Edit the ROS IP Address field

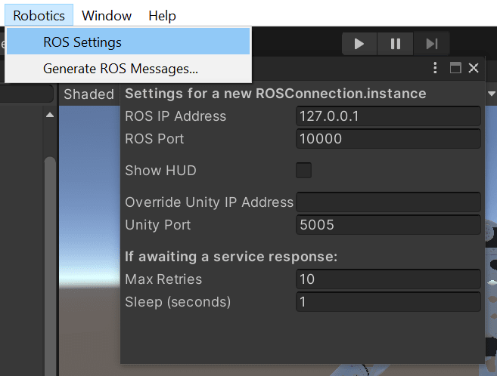388,116
